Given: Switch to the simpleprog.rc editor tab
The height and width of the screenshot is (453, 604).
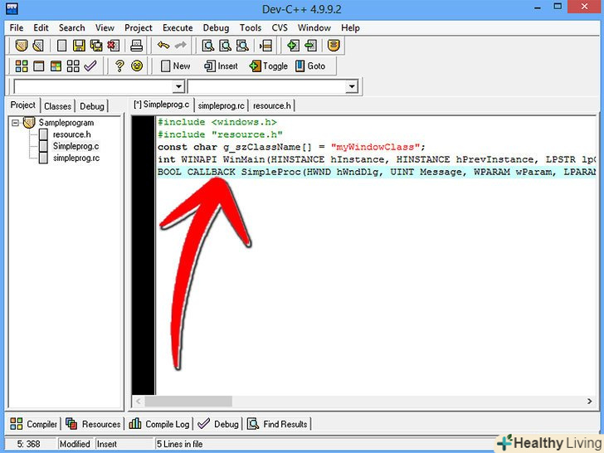Looking at the screenshot, I should [221, 105].
